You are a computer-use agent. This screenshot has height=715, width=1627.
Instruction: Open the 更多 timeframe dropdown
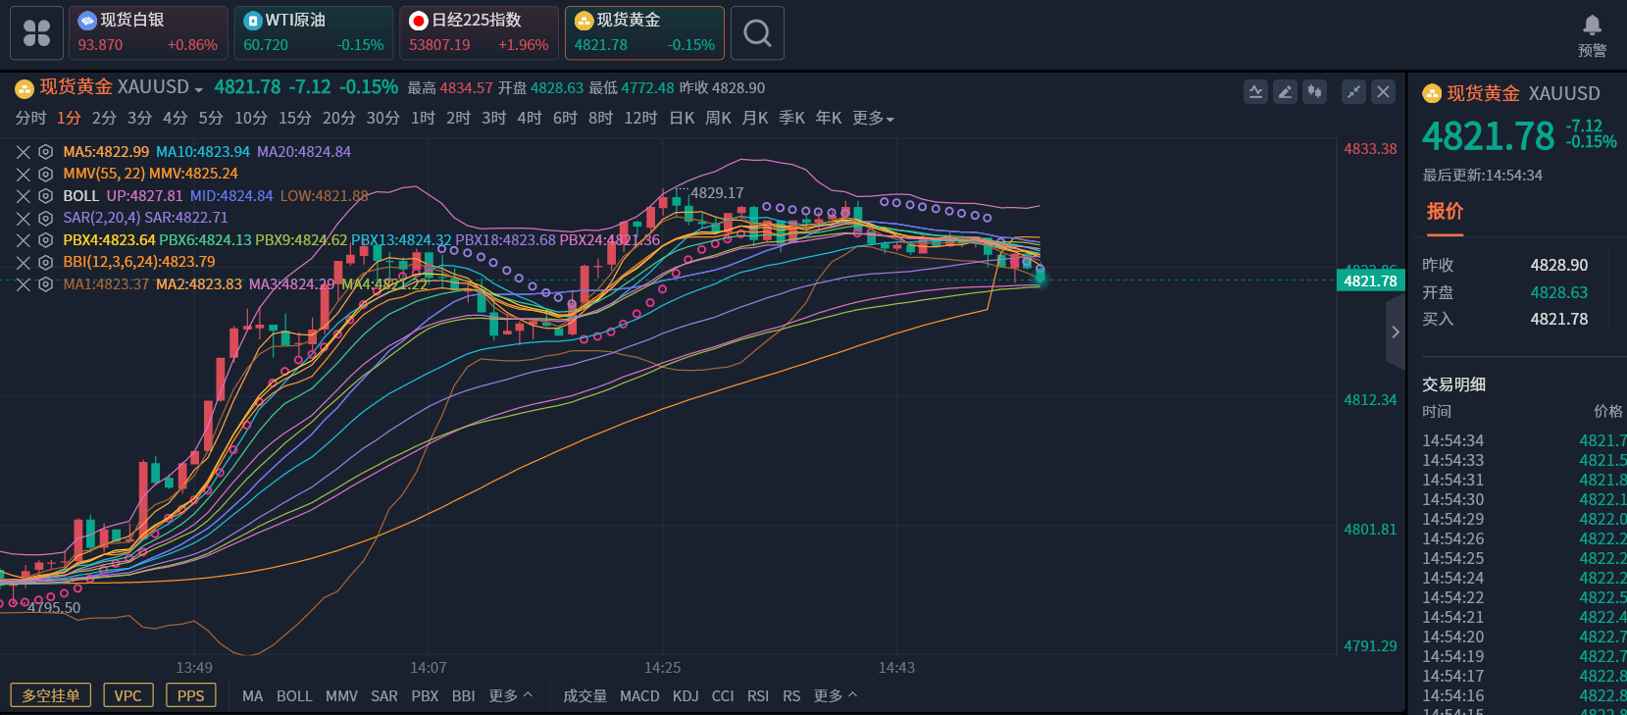point(873,119)
